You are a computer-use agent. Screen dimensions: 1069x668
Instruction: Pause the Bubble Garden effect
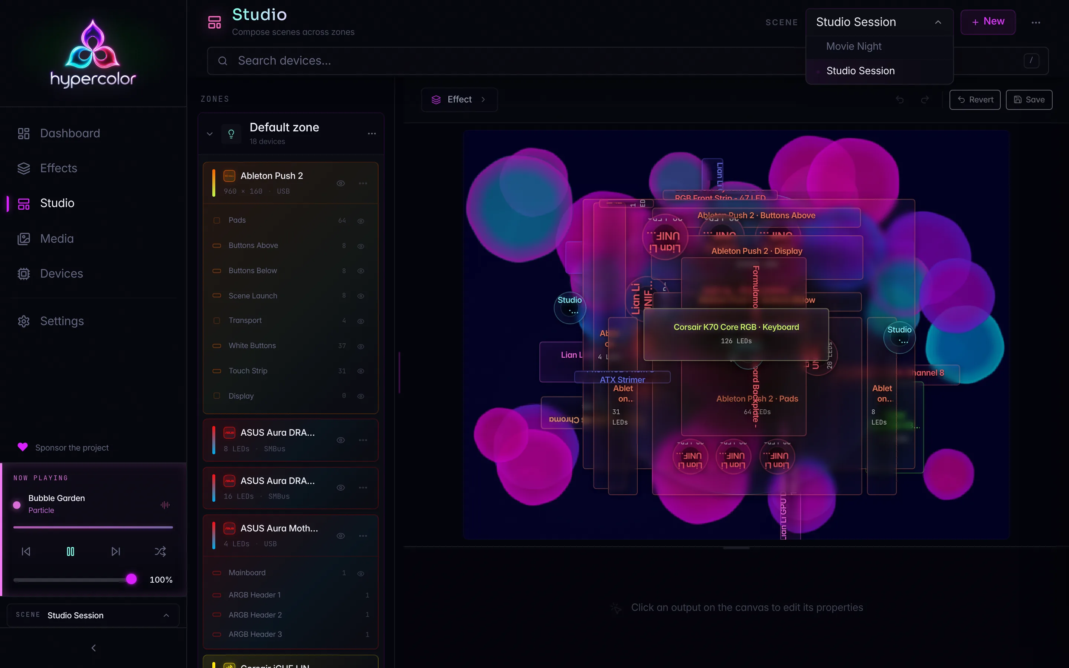[x=70, y=551]
